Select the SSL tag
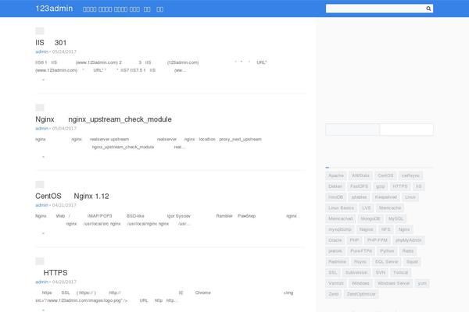 pyautogui.click(x=333, y=272)
